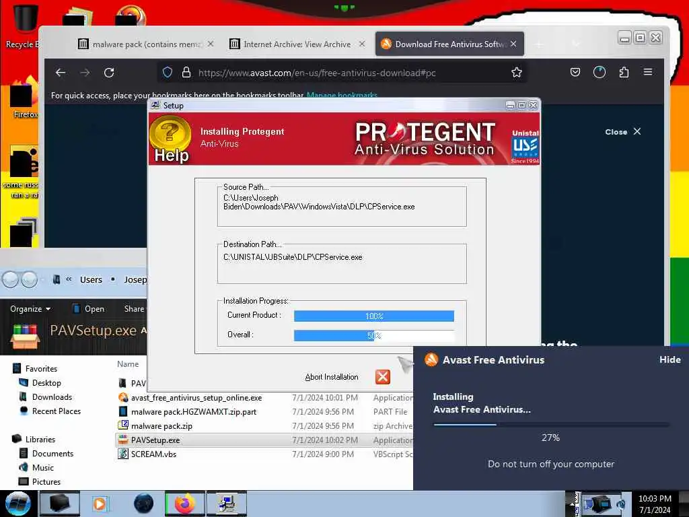Bookmark this page with star icon
Screen dimensions: 689x517
click(x=517, y=72)
